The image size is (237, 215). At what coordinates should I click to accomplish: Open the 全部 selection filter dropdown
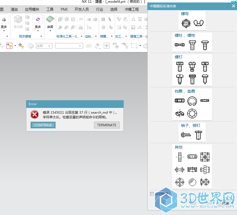[44, 46]
